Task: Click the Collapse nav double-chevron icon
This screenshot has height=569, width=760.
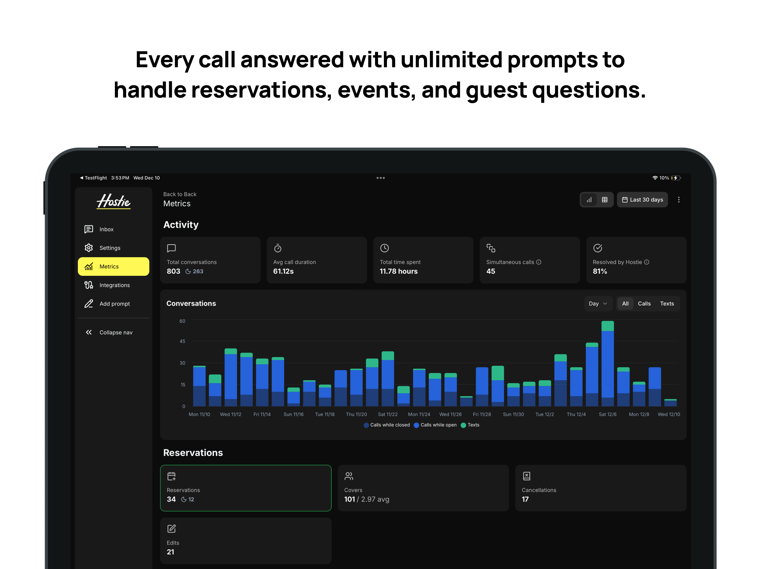Action: click(x=89, y=332)
